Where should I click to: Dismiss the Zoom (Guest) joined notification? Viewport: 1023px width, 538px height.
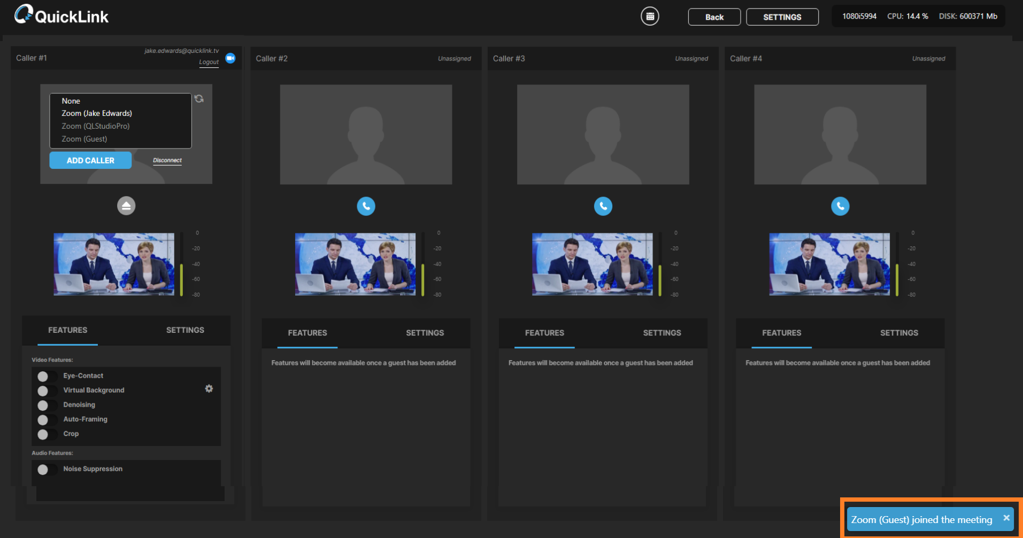pos(1006,519)
